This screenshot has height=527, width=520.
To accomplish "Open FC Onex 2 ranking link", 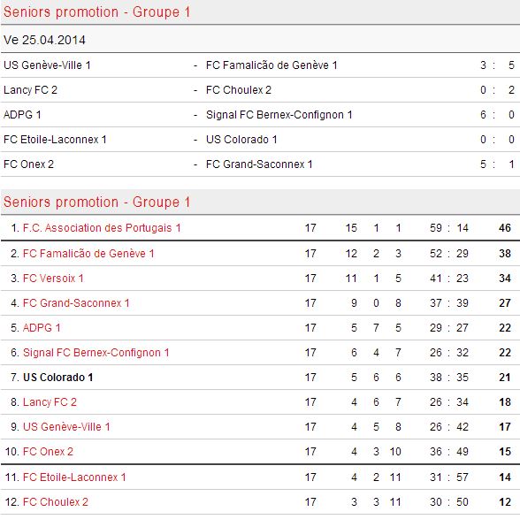I will click(x=48, y=452).
